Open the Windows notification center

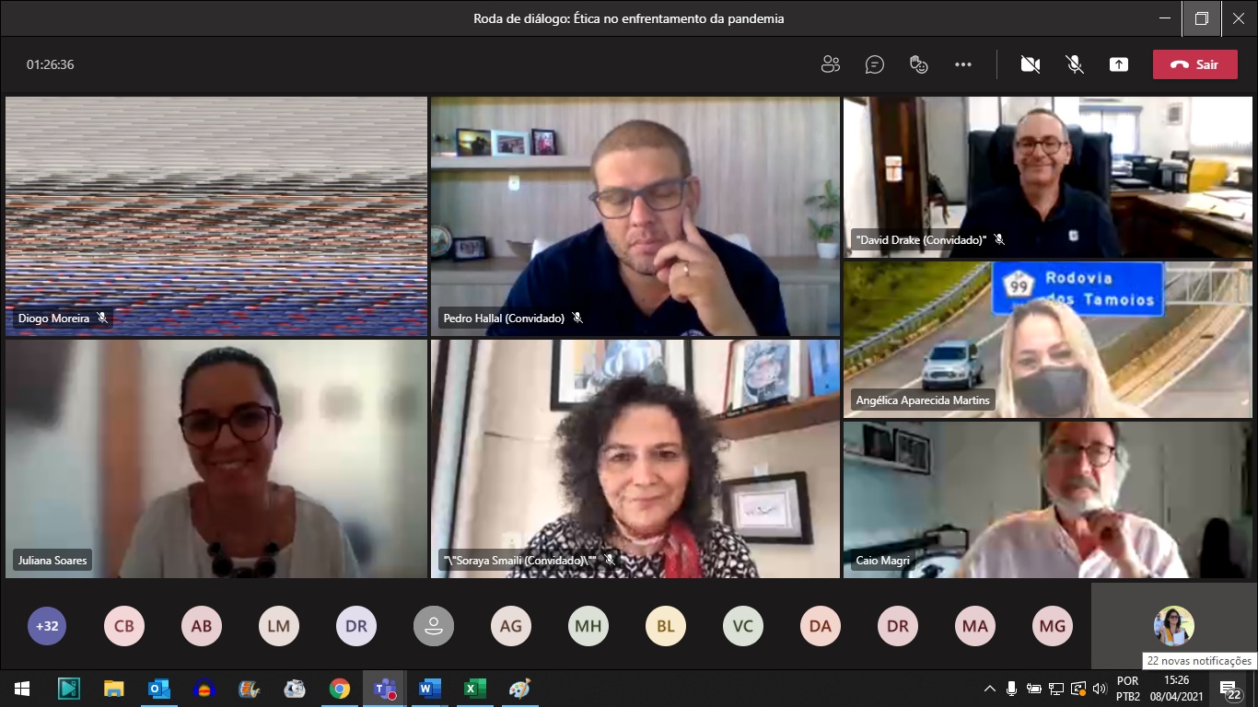tap(1229, 689)
